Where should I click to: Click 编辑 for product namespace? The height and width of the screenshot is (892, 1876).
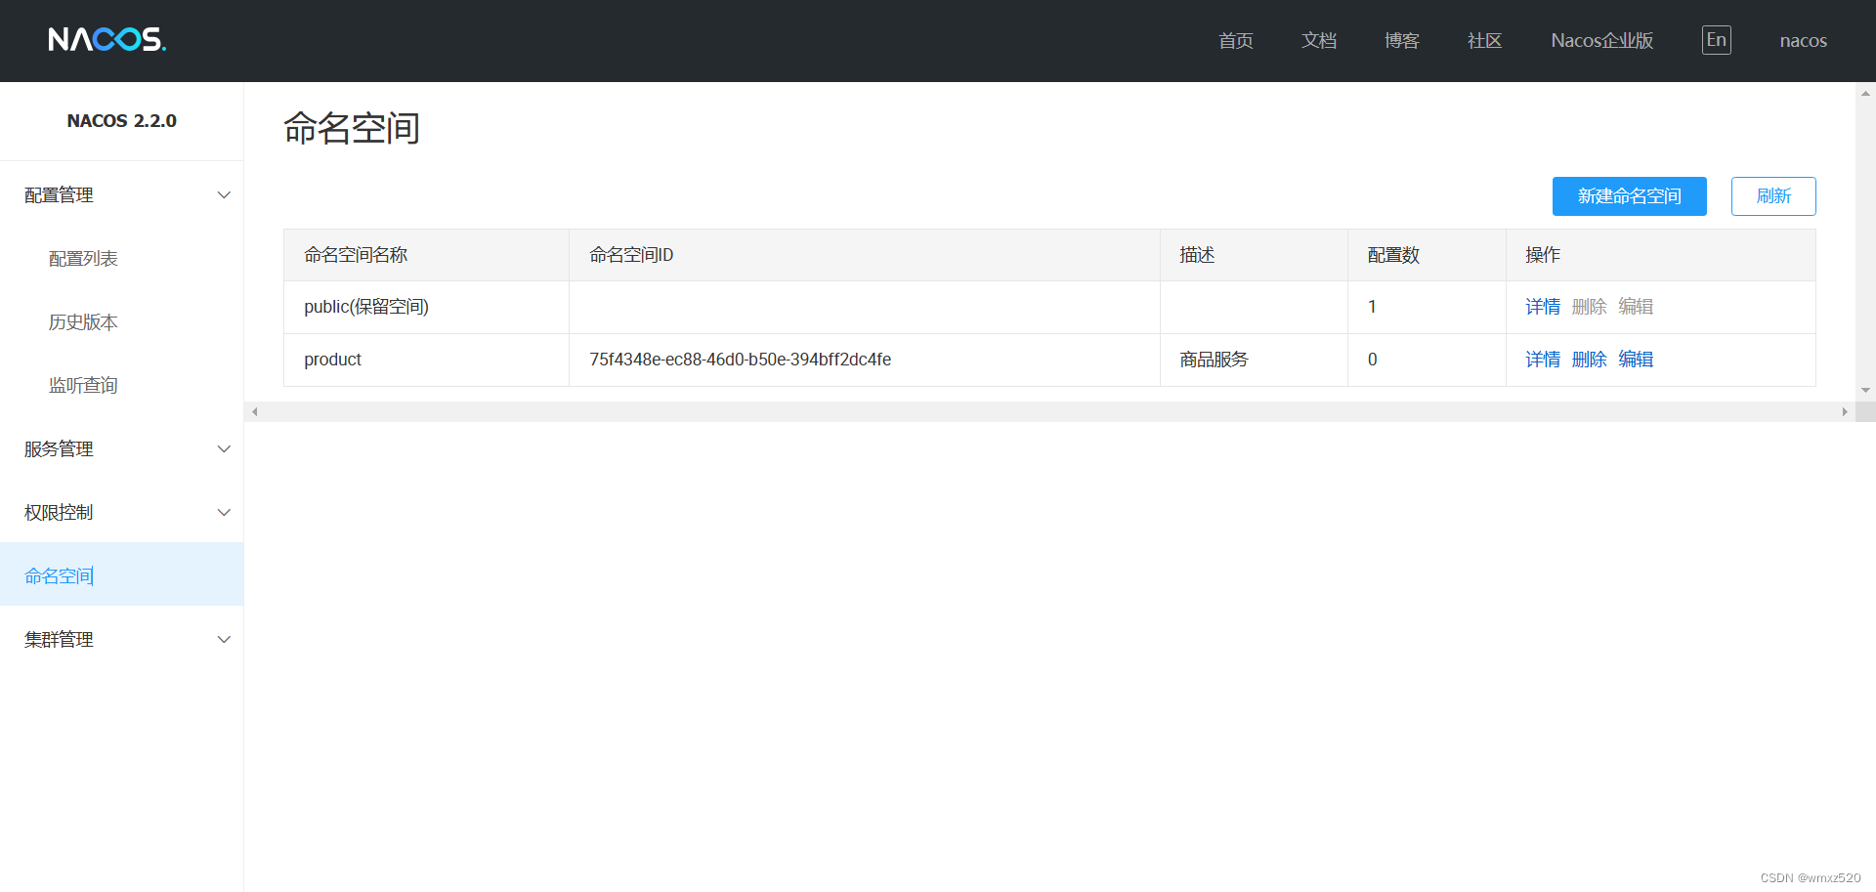pos(1636,360)
